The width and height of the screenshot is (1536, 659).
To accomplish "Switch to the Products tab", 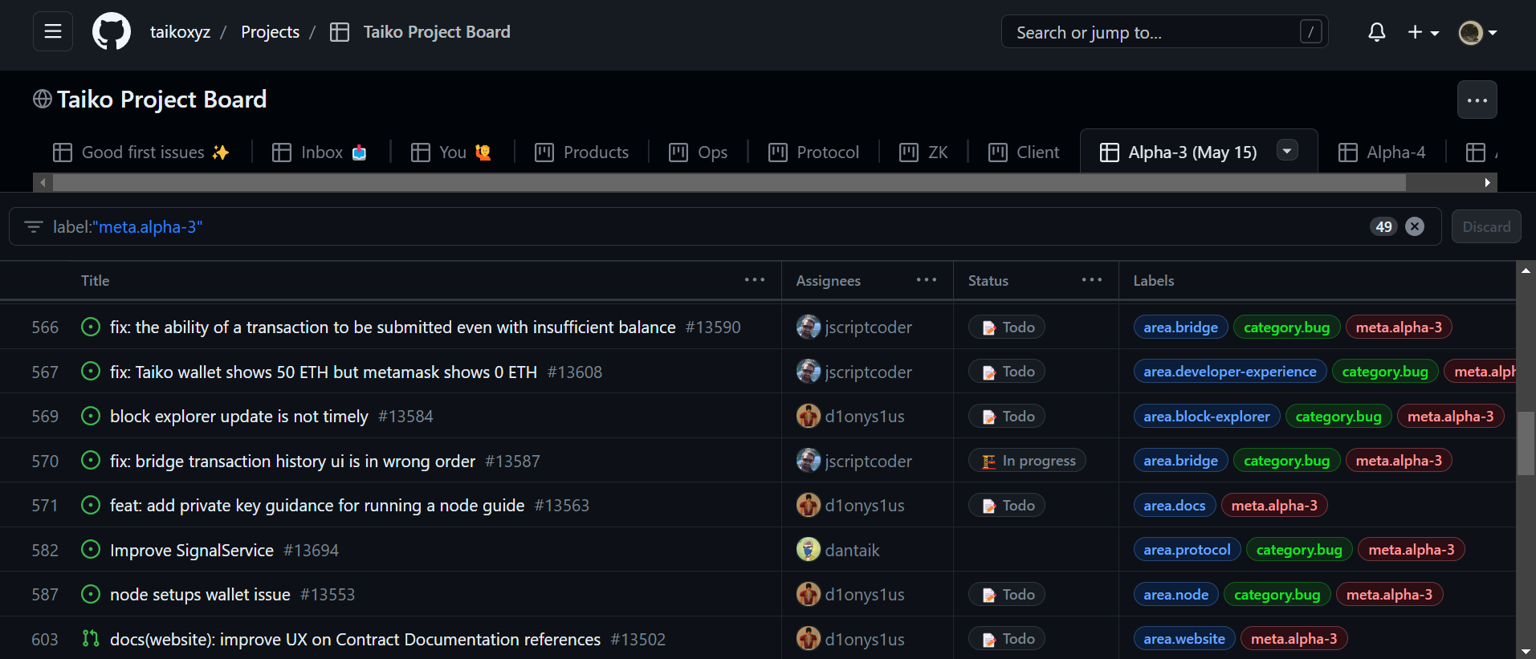I will pos(582,153).
